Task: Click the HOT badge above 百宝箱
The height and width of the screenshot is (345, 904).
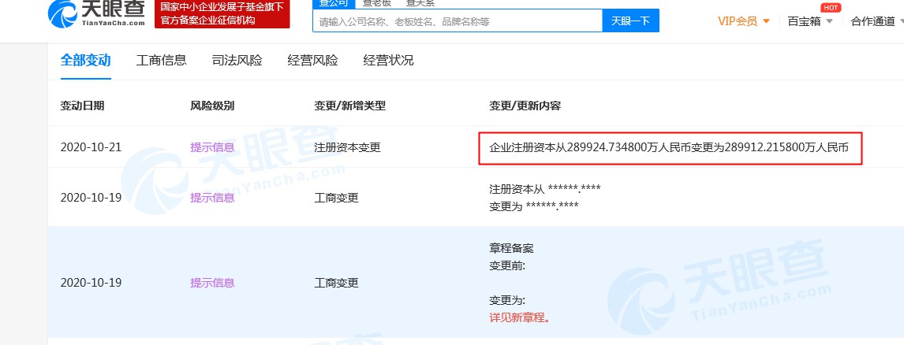Action: tap(830, 8)
